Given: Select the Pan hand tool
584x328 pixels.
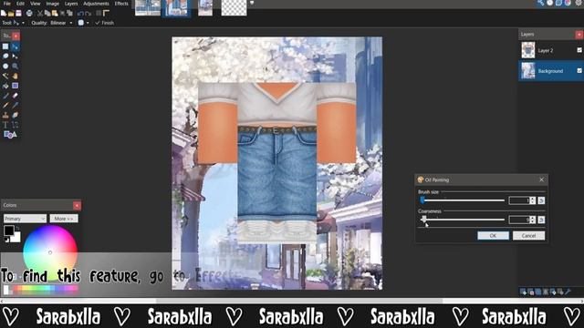Looking at the screenshot, I should pos(15,76).
